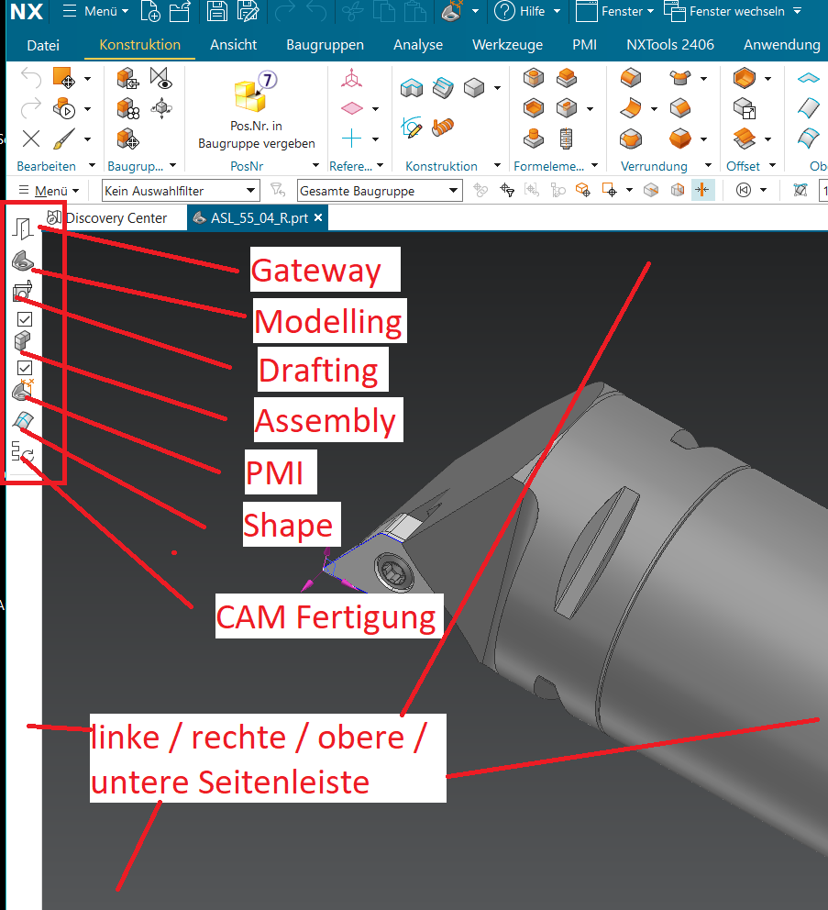
Task: Click the orange spring icon in Konstruktion group
Action: tap(443, 127)
